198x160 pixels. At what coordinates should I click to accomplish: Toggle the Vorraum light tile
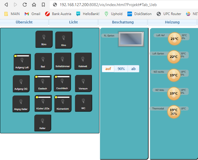click(x=83, y=83)
